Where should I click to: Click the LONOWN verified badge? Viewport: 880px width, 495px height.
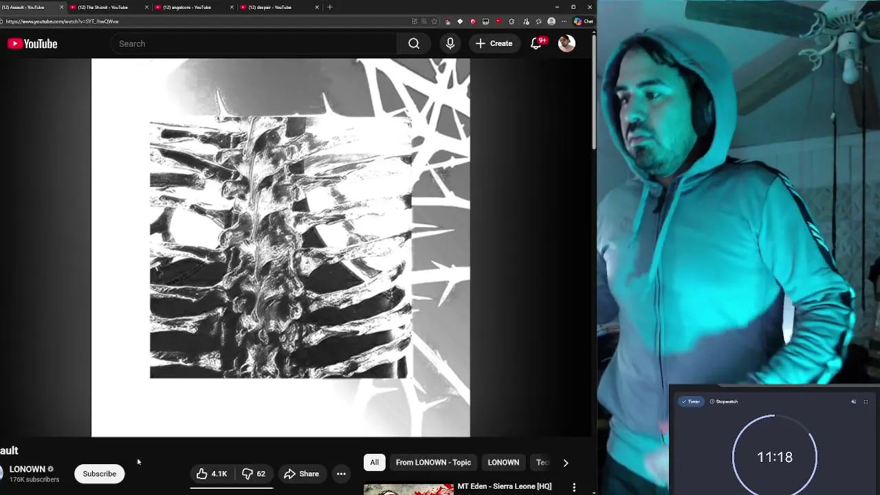pos(50,470)
